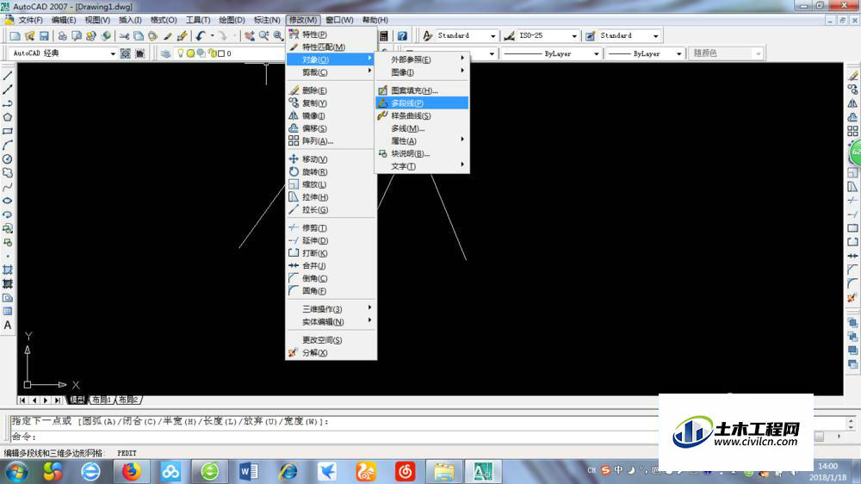Open Word from the taskbar

(249, 472)
